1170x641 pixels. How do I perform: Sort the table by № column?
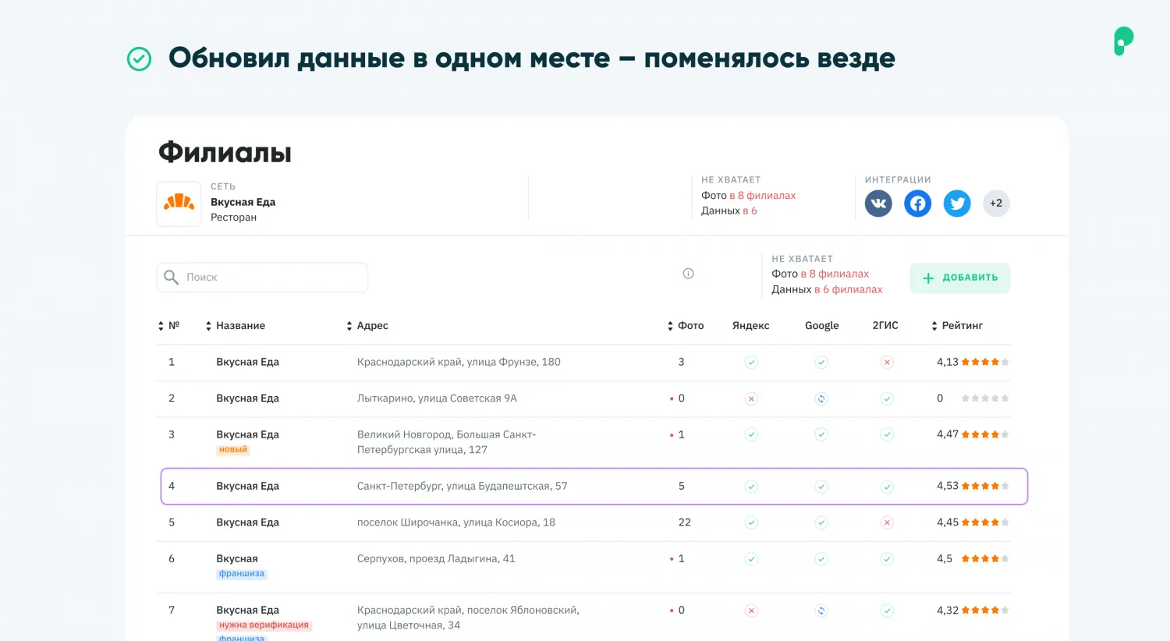tap(168, 326)
